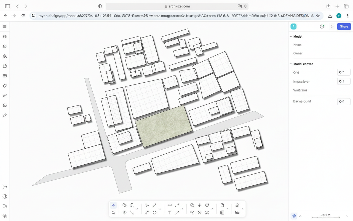353x221 pixels.
Task: Select the circle drawing tool
Action: 154,213
